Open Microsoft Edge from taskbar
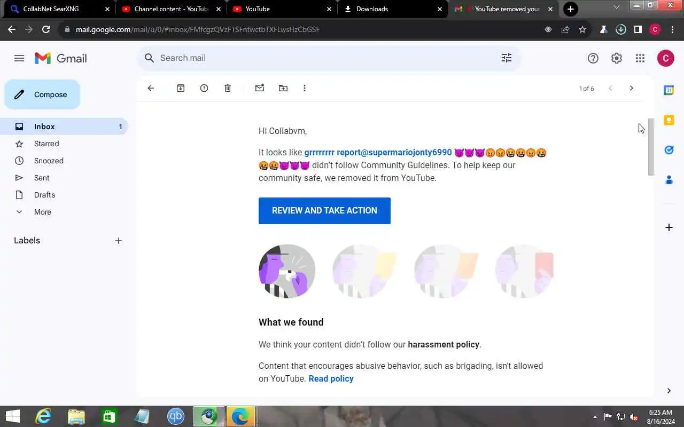Viewport: 684px width, 427px height. [241, 416]
